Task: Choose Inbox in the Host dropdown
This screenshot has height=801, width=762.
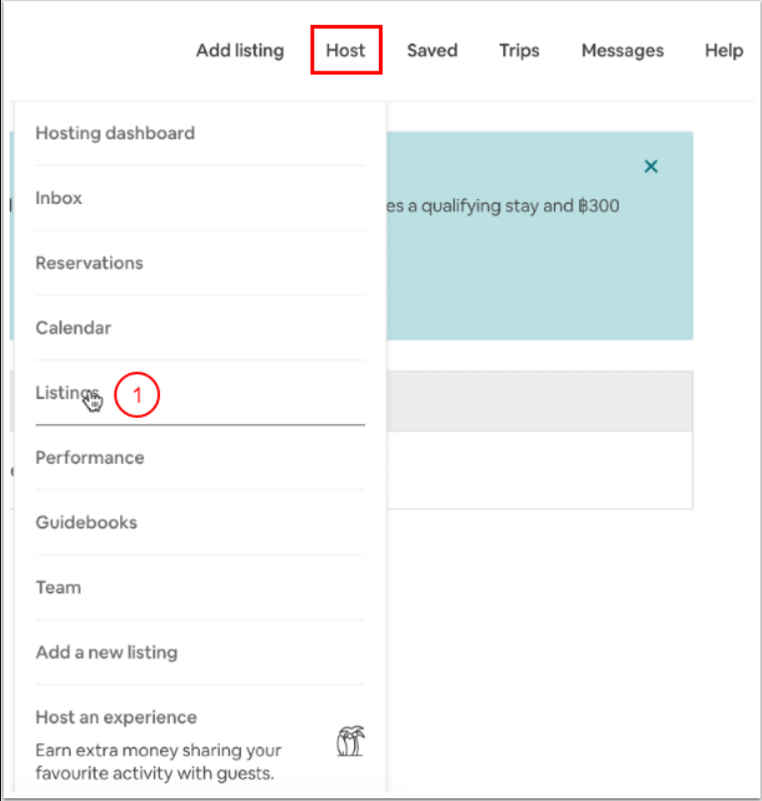Action: coord(59,198)
